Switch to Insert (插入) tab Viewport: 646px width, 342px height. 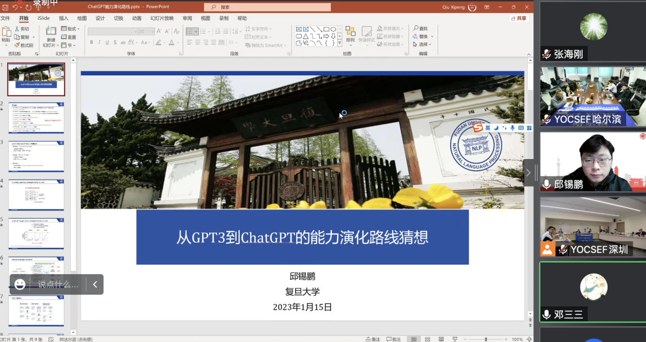tap(64, 18)
